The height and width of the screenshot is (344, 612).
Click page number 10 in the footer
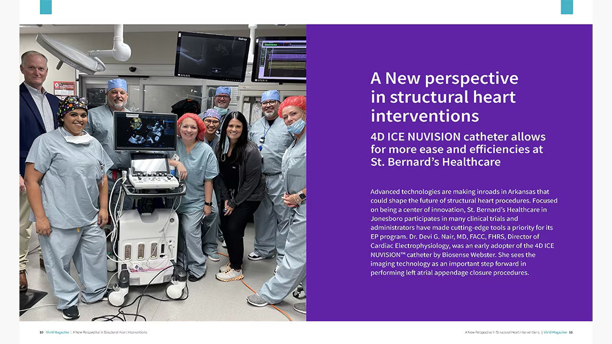click(x=41, y=332)
